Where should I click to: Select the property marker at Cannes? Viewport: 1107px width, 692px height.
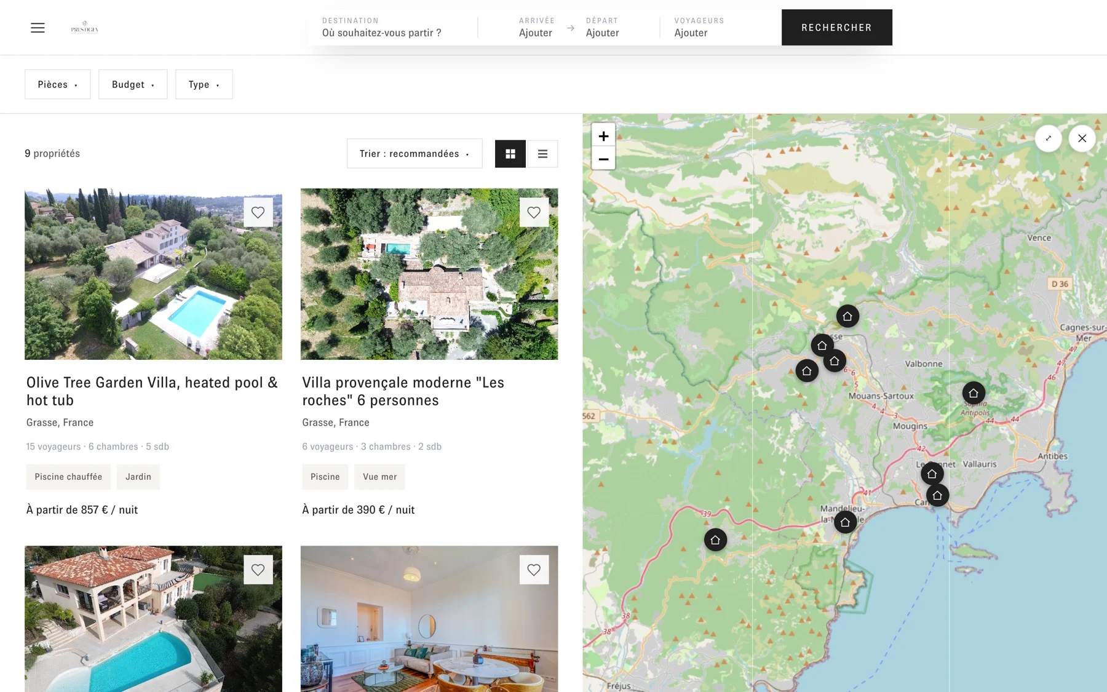click(937, 495)
